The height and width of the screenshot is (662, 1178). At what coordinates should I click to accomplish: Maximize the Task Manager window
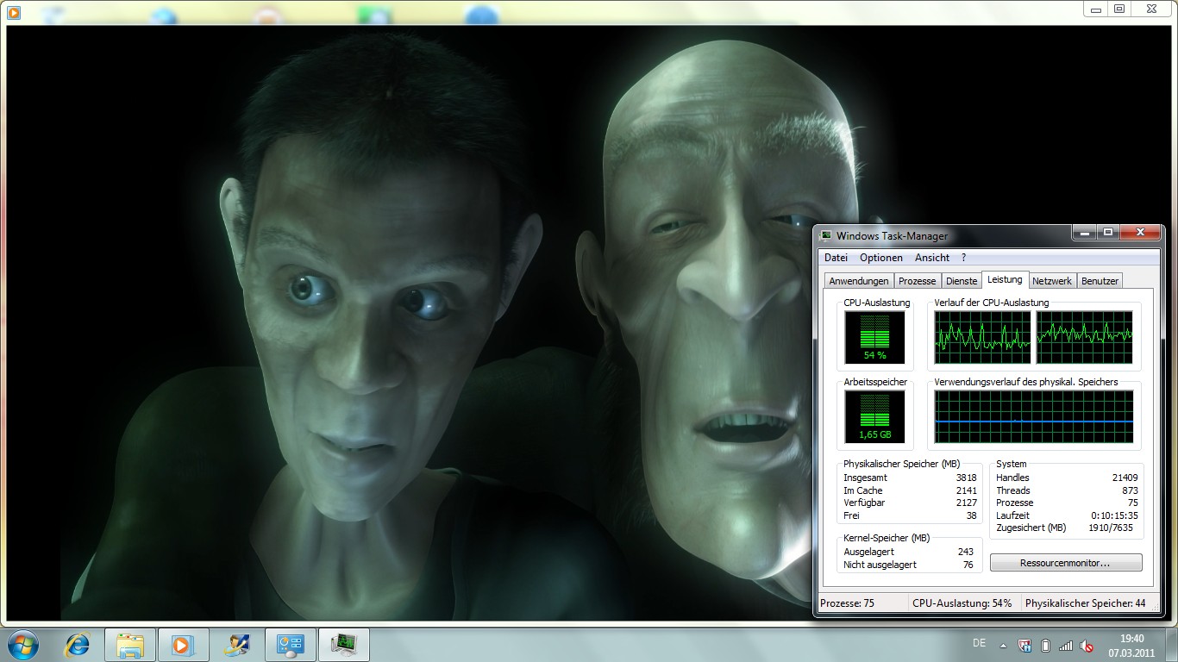point(1108,232)
